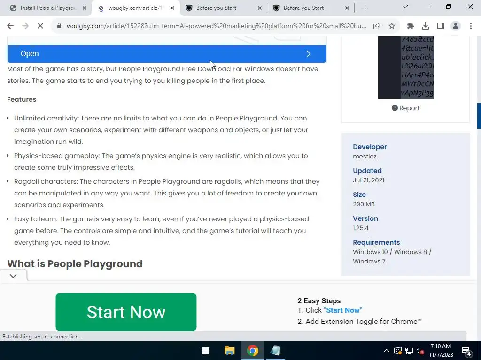Open the Chrome profile avatar
The width and height of the screenshot is (481, 360).
[456, 26]
